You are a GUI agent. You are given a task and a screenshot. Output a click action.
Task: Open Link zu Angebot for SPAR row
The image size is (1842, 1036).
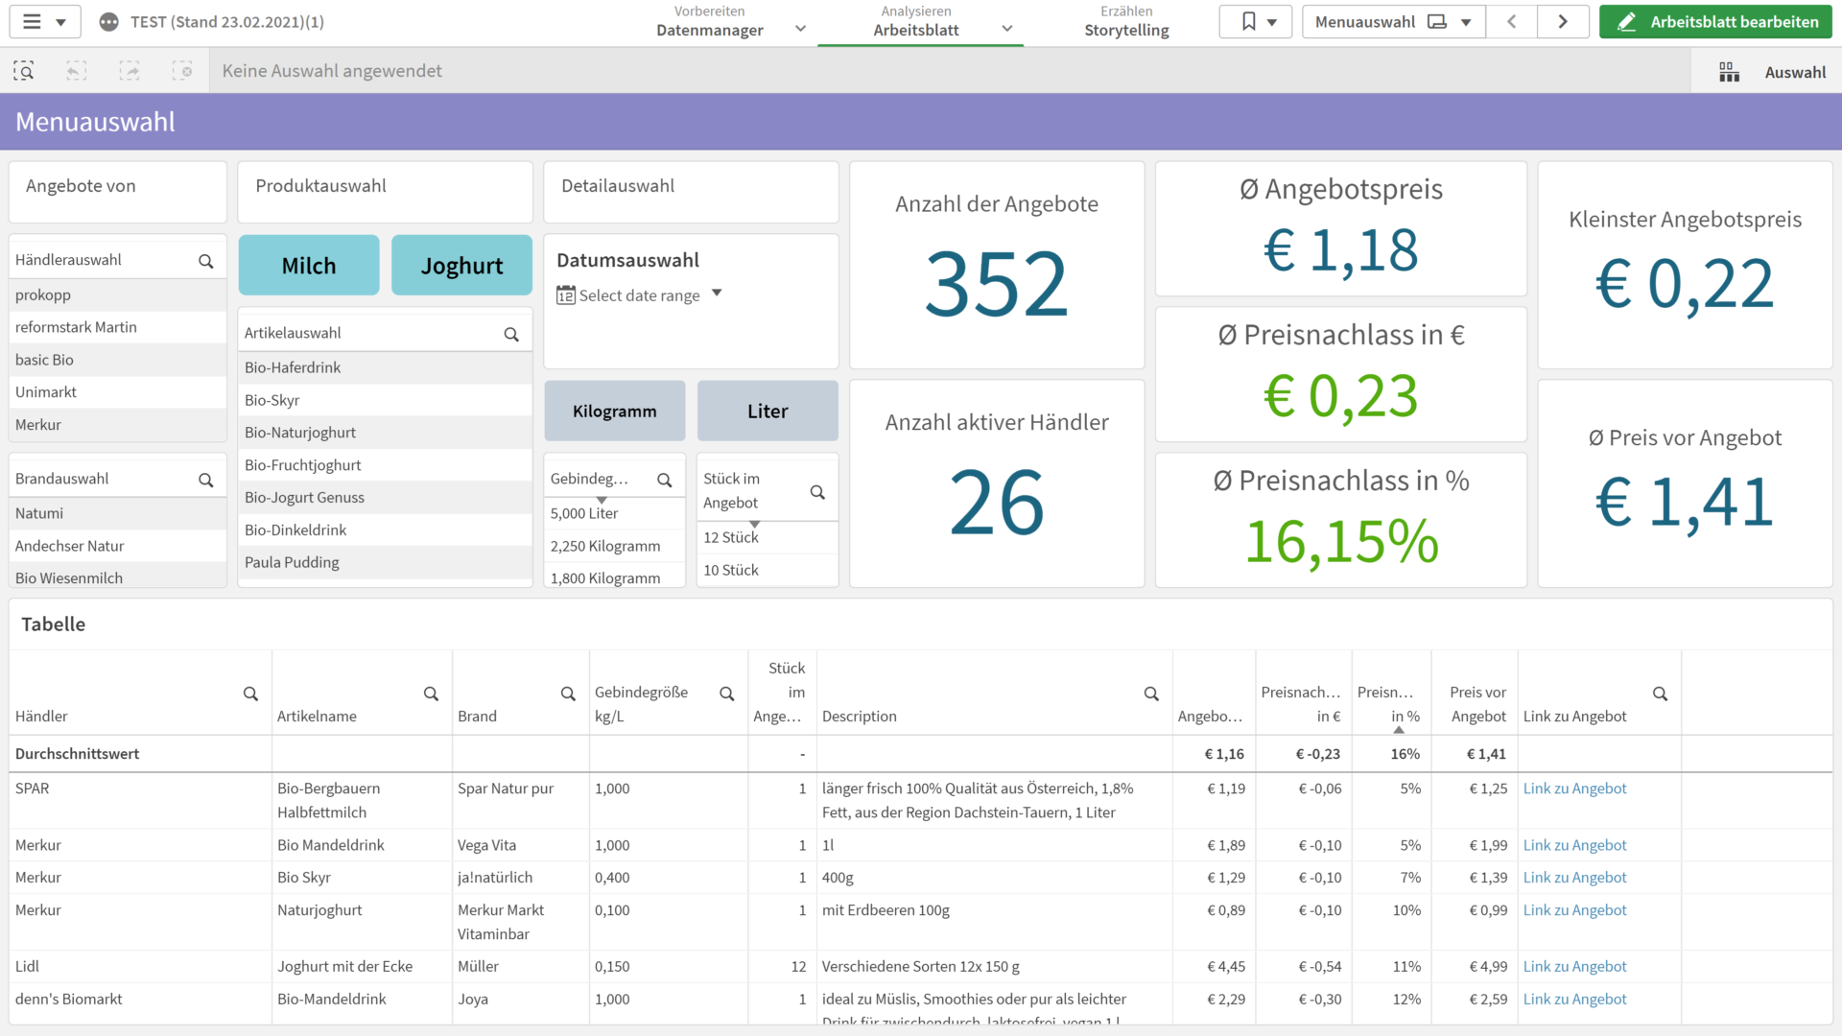tap(1574, 789)
